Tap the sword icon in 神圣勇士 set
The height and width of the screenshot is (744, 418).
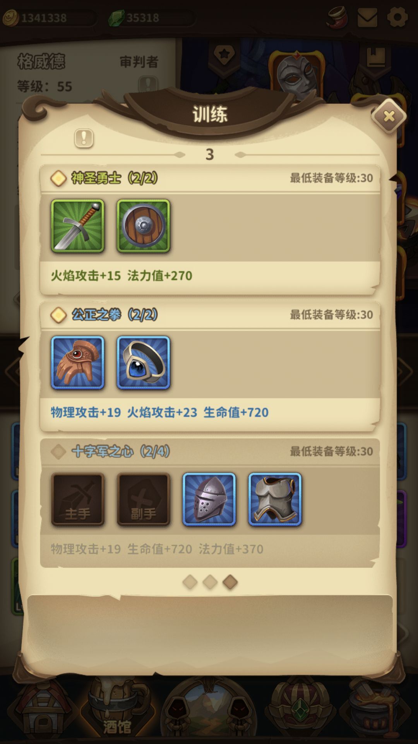[x=78, y=226]
